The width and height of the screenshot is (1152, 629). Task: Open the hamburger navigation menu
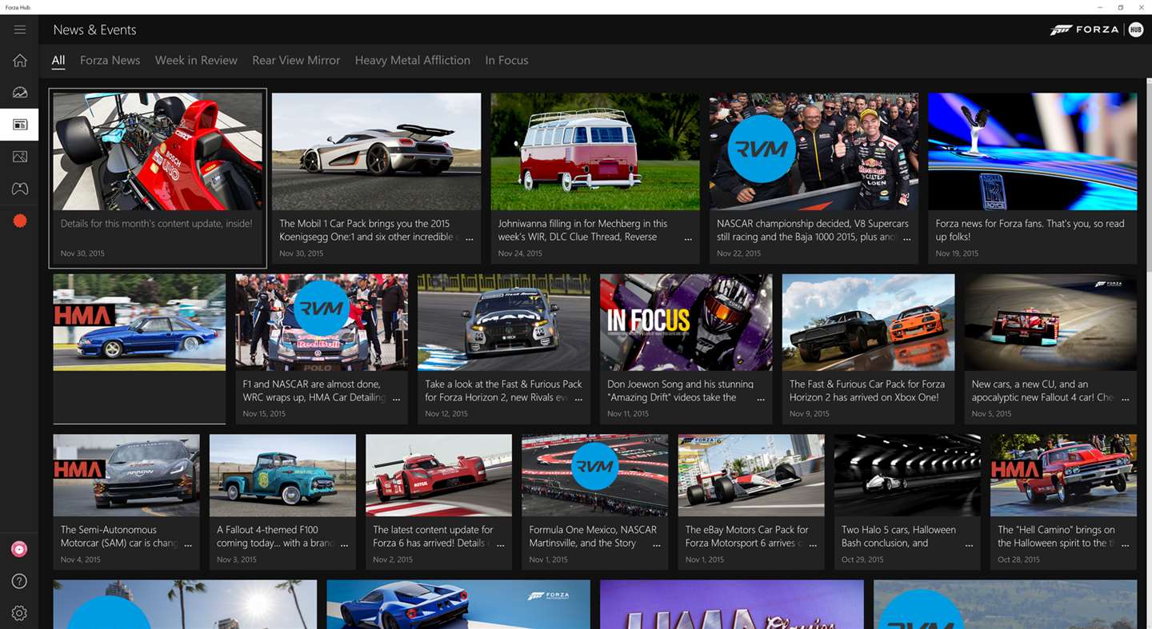(x=19, y=30)
